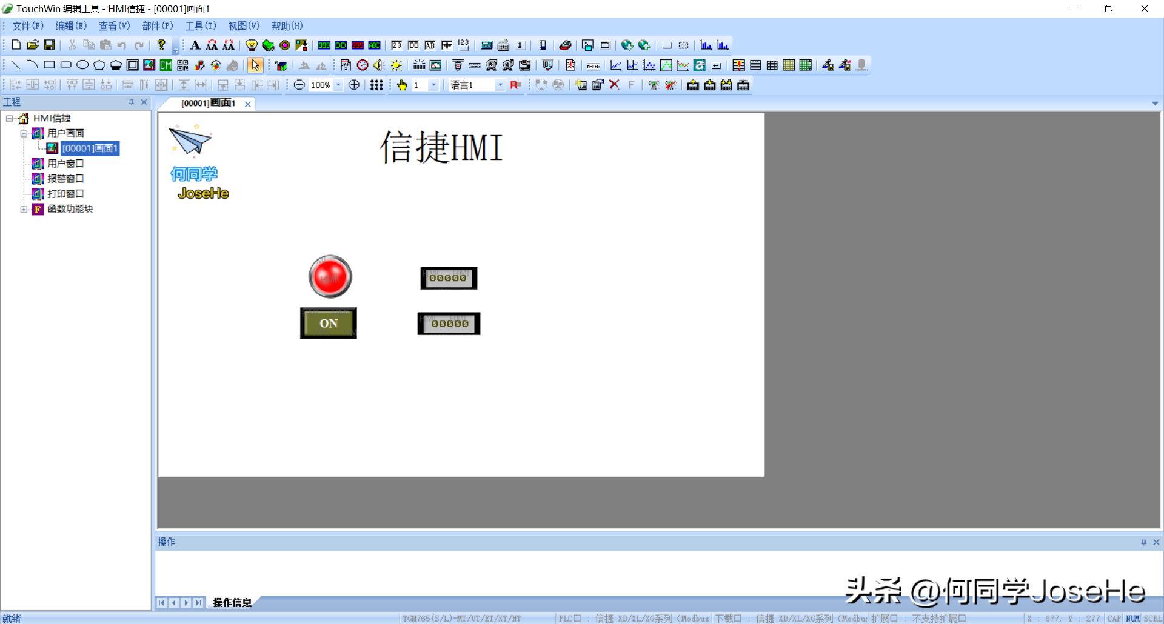Toggle the arrow selection pointer mode
This screenshot has height=624, width=1164.
point(255,65)
